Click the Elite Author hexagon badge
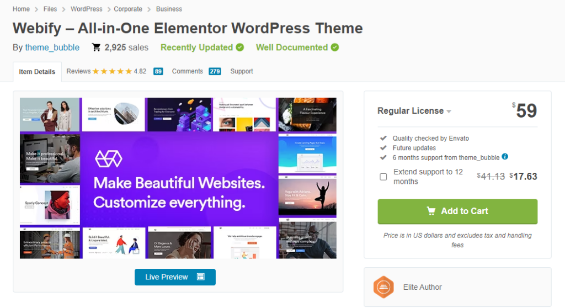Image resolution: width=565 pixels, height=308 pixels. point(383,287)
